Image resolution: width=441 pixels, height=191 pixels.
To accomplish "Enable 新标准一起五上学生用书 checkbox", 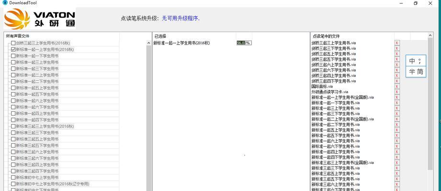I will pos(13,88).
